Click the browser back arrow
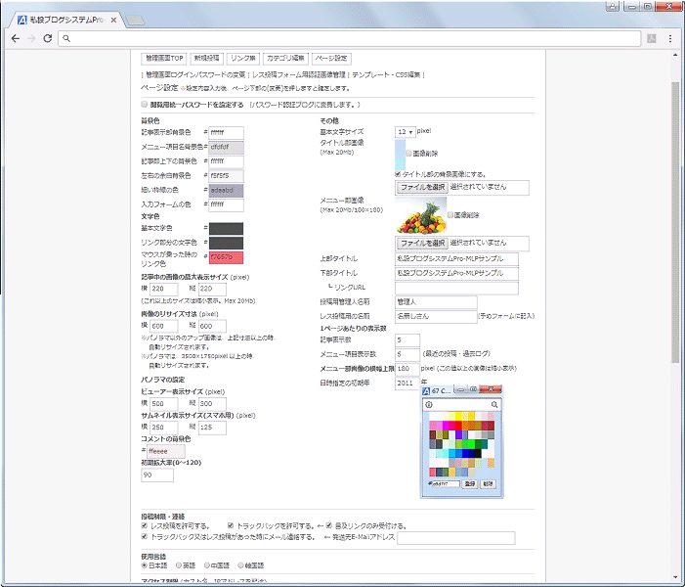This screenshot has width=685, height=587. 16,38
